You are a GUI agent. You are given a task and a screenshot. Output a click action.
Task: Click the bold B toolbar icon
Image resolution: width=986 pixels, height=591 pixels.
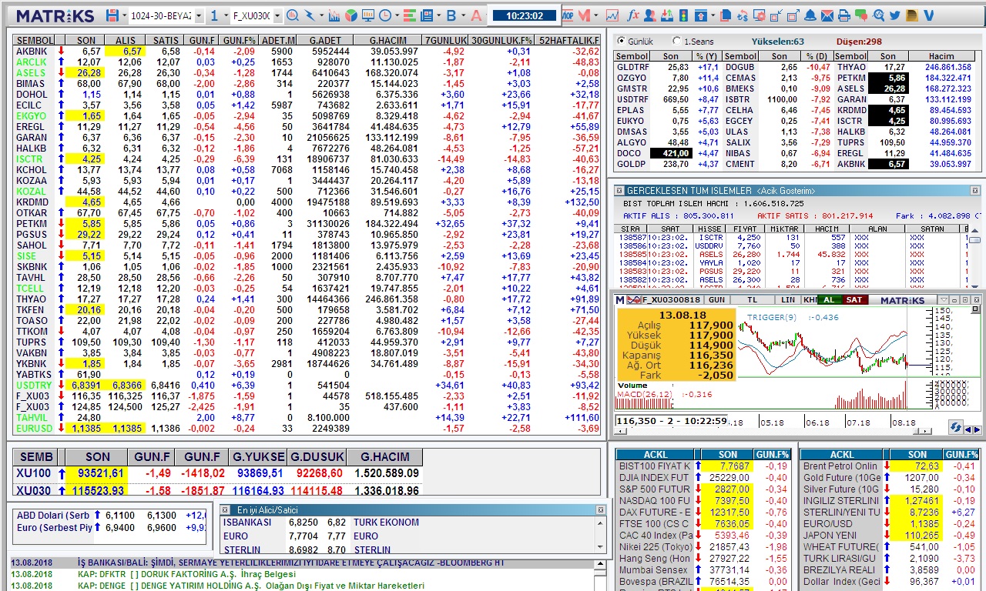(x=451, y=15)
